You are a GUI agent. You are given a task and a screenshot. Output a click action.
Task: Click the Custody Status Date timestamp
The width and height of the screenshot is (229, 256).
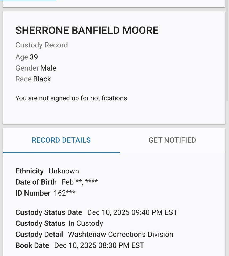[132, 212]
